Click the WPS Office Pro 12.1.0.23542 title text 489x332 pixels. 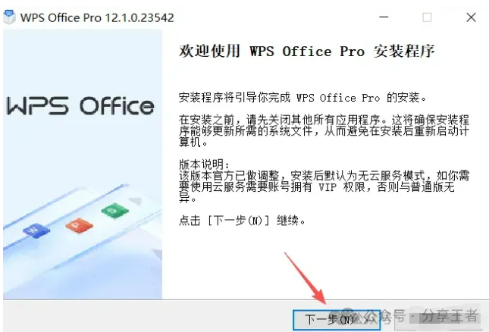pos(97,17)
